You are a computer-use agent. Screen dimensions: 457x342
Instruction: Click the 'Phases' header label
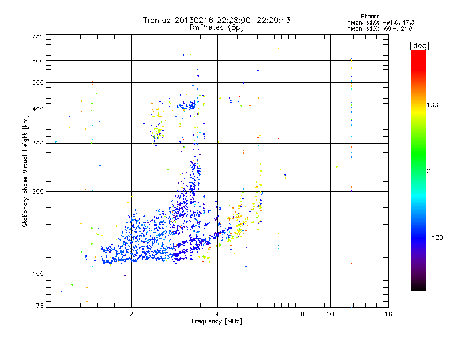(x=370, y=17)
